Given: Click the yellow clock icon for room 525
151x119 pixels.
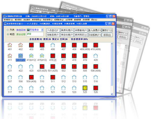Looking at the screenshot, I should pos(85,88).
